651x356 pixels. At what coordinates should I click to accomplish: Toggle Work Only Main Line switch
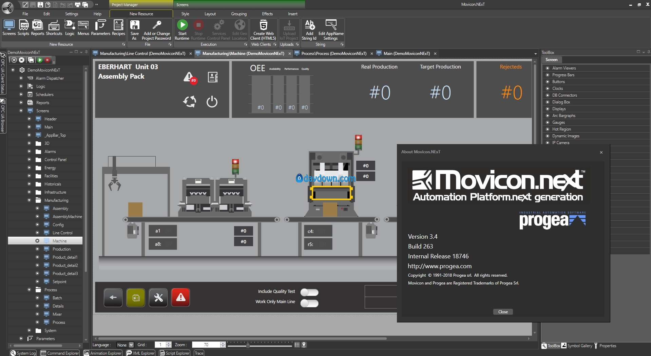[x=309, y=303]
